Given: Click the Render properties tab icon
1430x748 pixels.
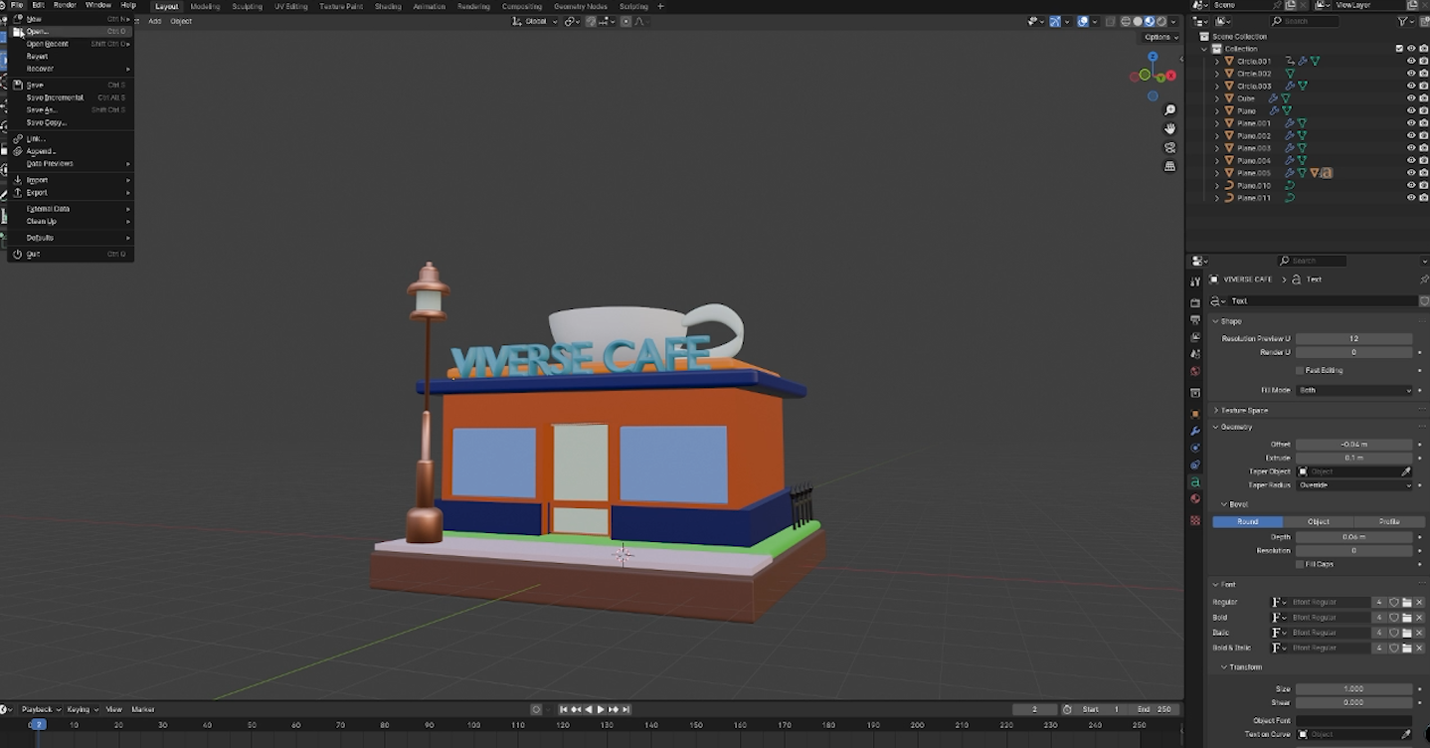Looking at the screenshot, I should point(1195,300).
